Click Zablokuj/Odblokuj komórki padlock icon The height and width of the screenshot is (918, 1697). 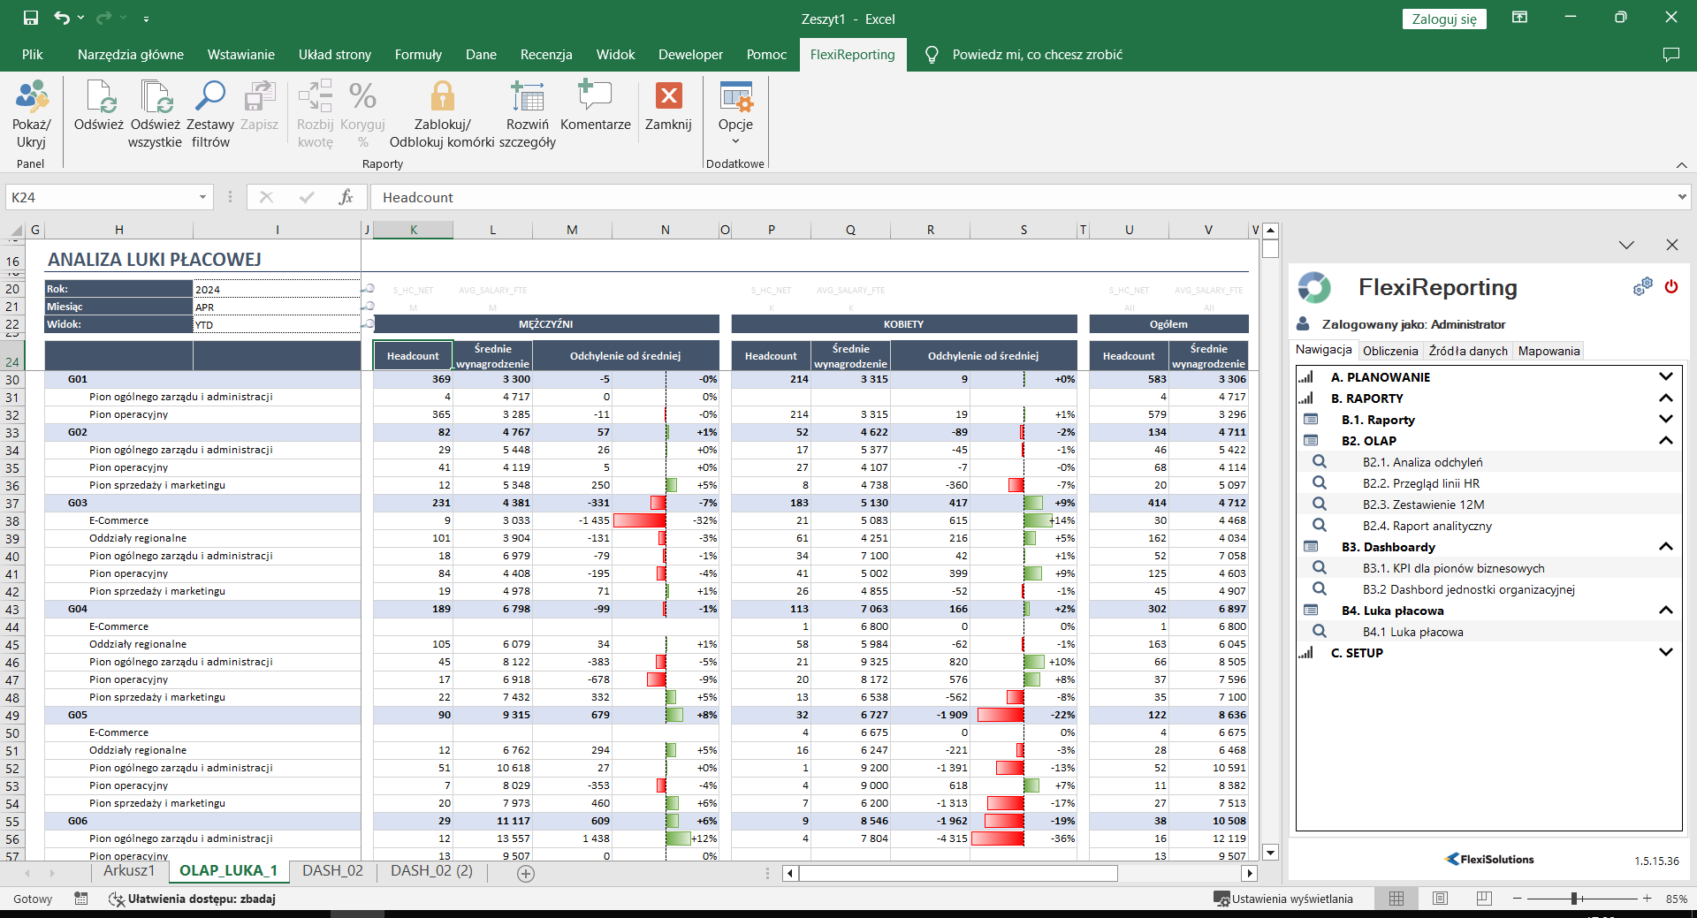[x=442, y=97]
